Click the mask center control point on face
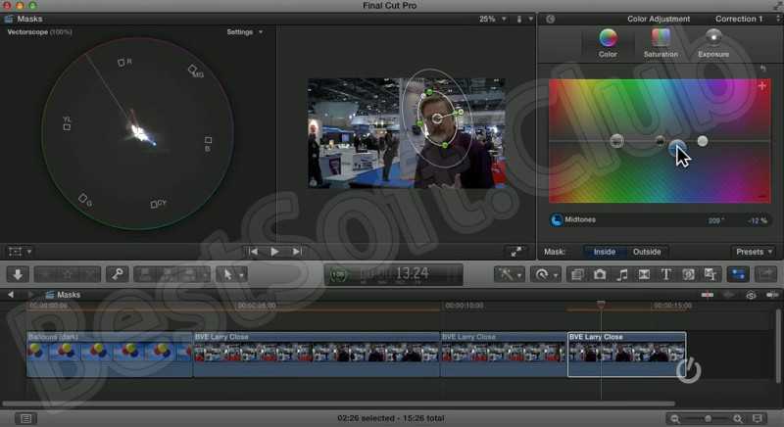The image size is (784, 427). [x=437, y=119]
